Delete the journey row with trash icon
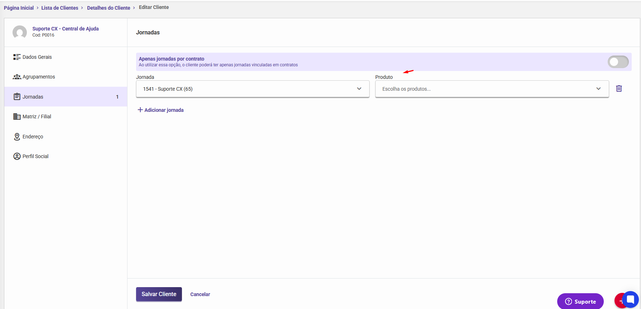The image size is (641, 309). click(x=619, y=89)
